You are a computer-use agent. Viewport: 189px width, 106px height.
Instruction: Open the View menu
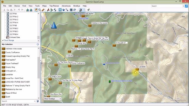coord(30,6)
